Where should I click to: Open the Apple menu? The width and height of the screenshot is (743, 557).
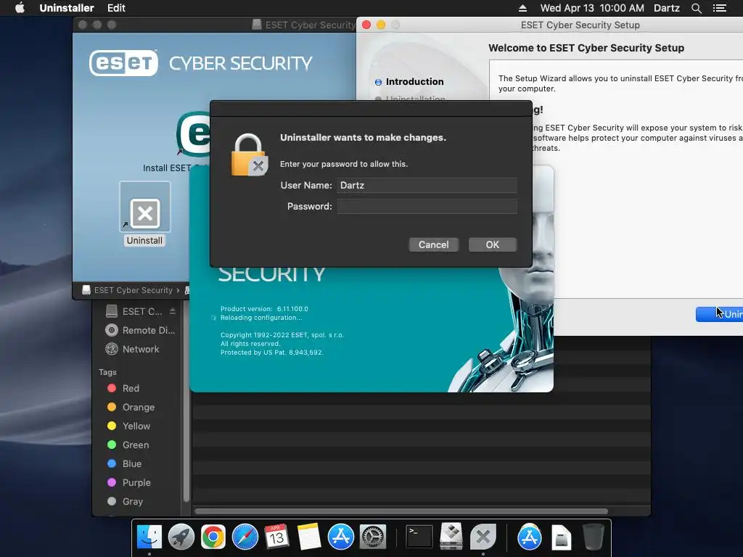click(20, 8)
